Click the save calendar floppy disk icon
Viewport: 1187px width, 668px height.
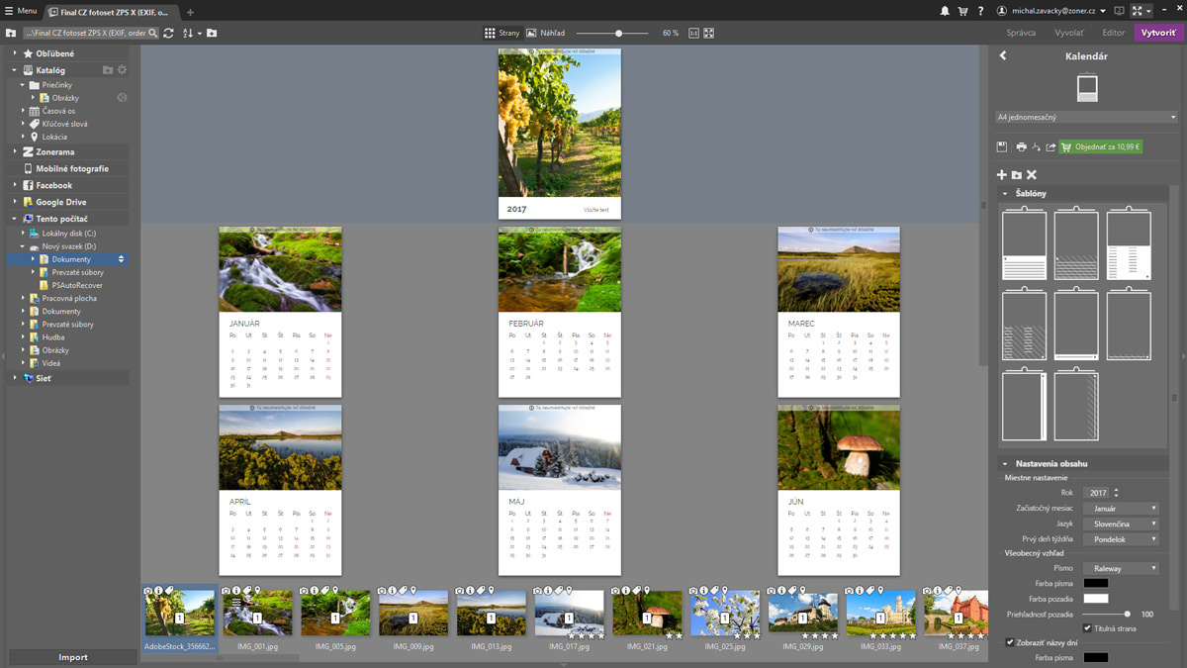coord(1002,146)
